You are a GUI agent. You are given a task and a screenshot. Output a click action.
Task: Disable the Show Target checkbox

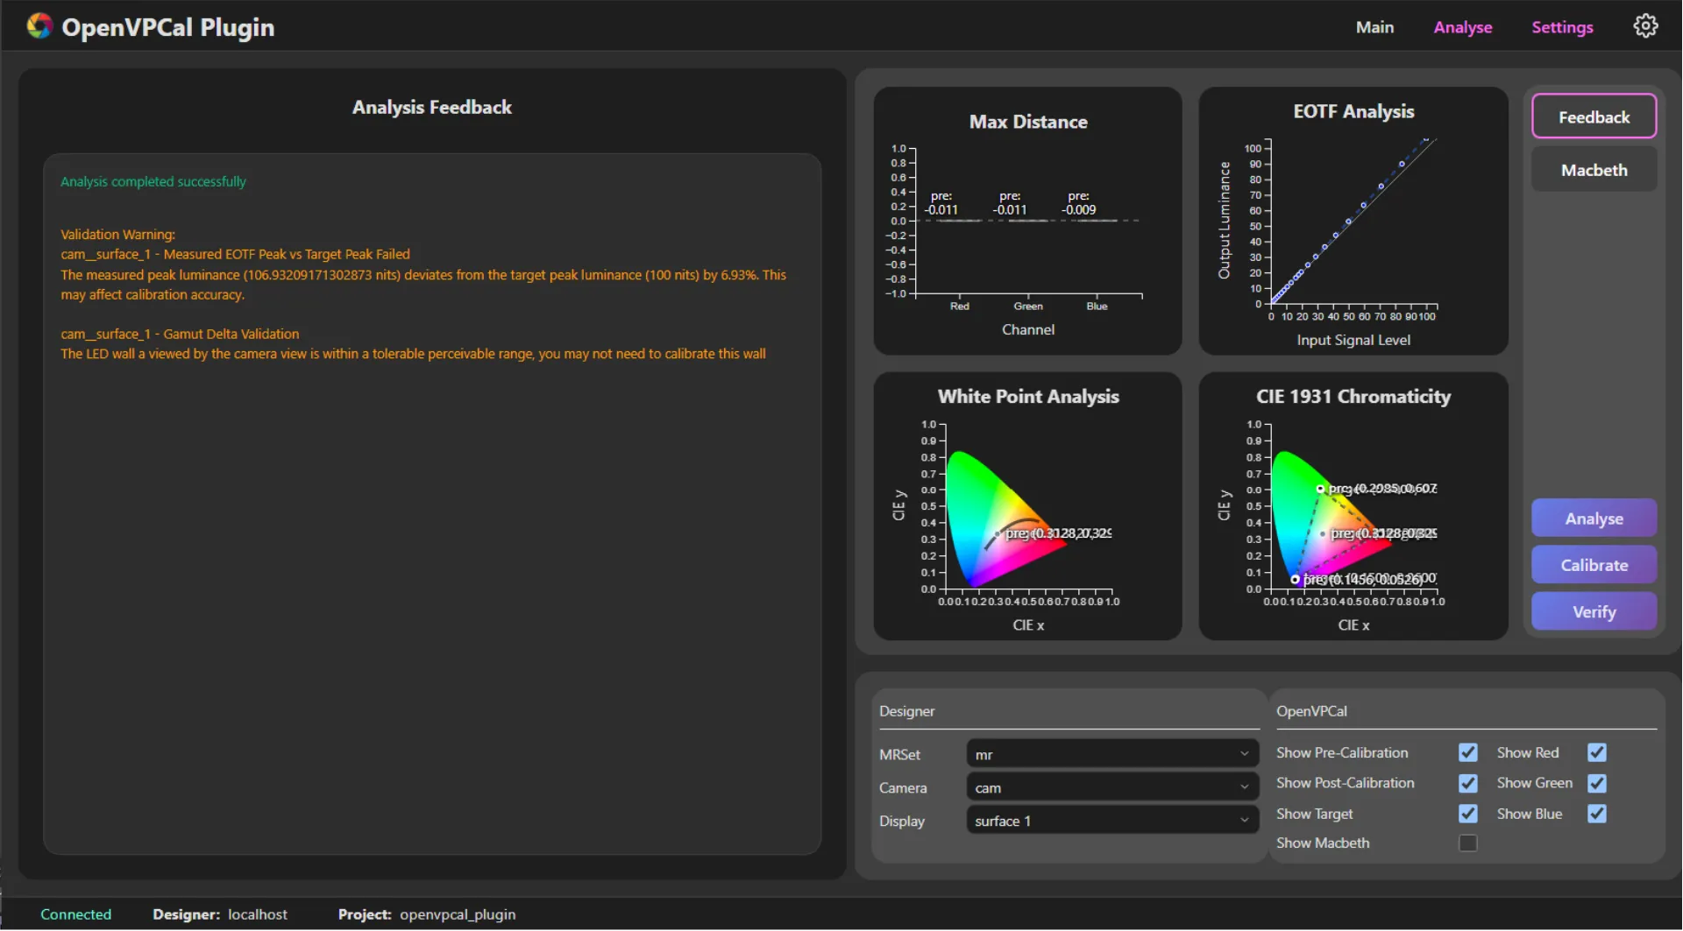tap(1467, 814)
